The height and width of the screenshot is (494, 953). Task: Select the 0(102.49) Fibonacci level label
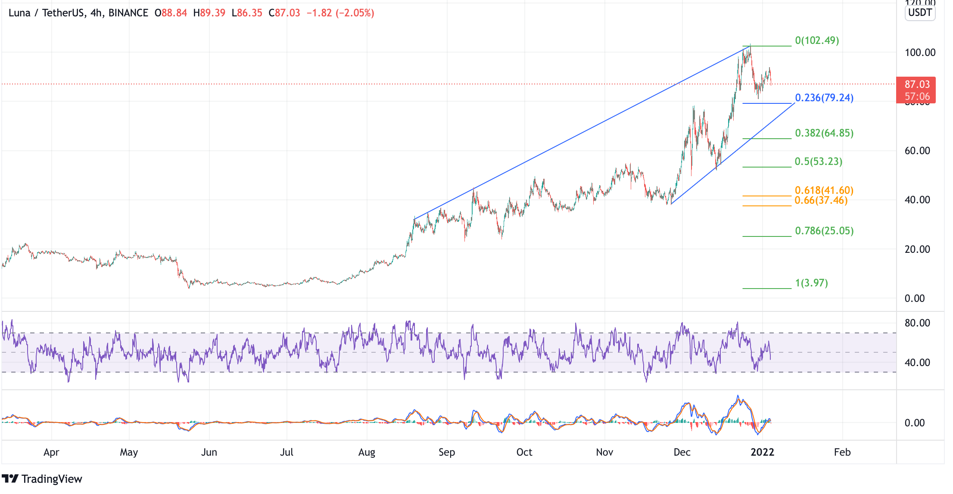point(817,40)
